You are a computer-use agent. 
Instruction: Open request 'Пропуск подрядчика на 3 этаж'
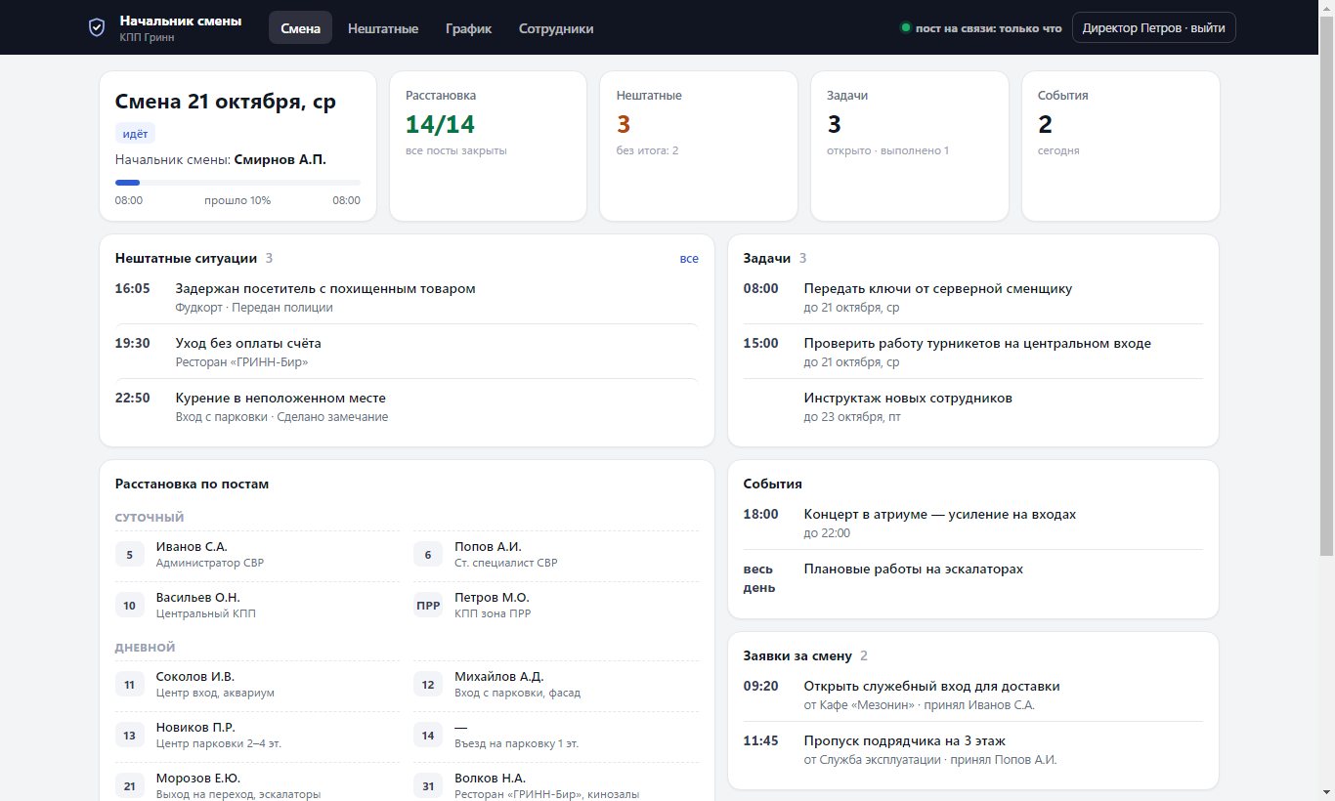point(973,749)
